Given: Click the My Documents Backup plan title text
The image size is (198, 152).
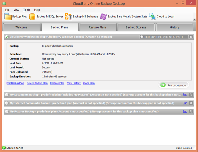Looking at the screenshot, I should coord(95,95).
